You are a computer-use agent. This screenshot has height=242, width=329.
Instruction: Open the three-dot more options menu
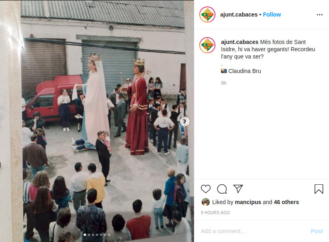320,15
